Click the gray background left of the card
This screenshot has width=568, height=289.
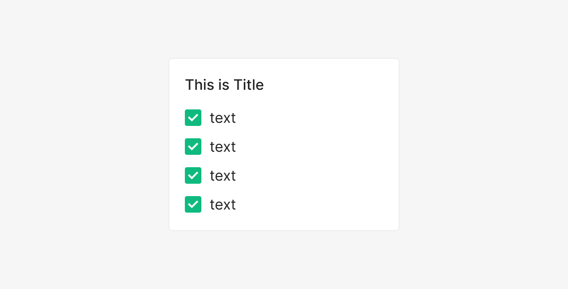click(83, 145)
